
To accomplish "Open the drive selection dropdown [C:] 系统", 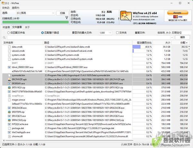I will coord(35,13).
